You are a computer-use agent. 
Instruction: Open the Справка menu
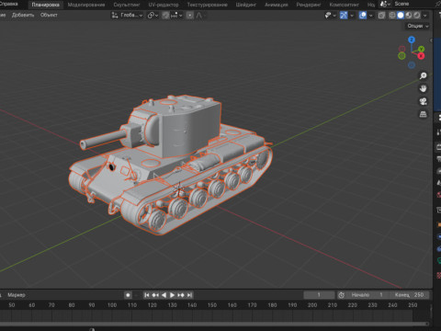(8, 4)
